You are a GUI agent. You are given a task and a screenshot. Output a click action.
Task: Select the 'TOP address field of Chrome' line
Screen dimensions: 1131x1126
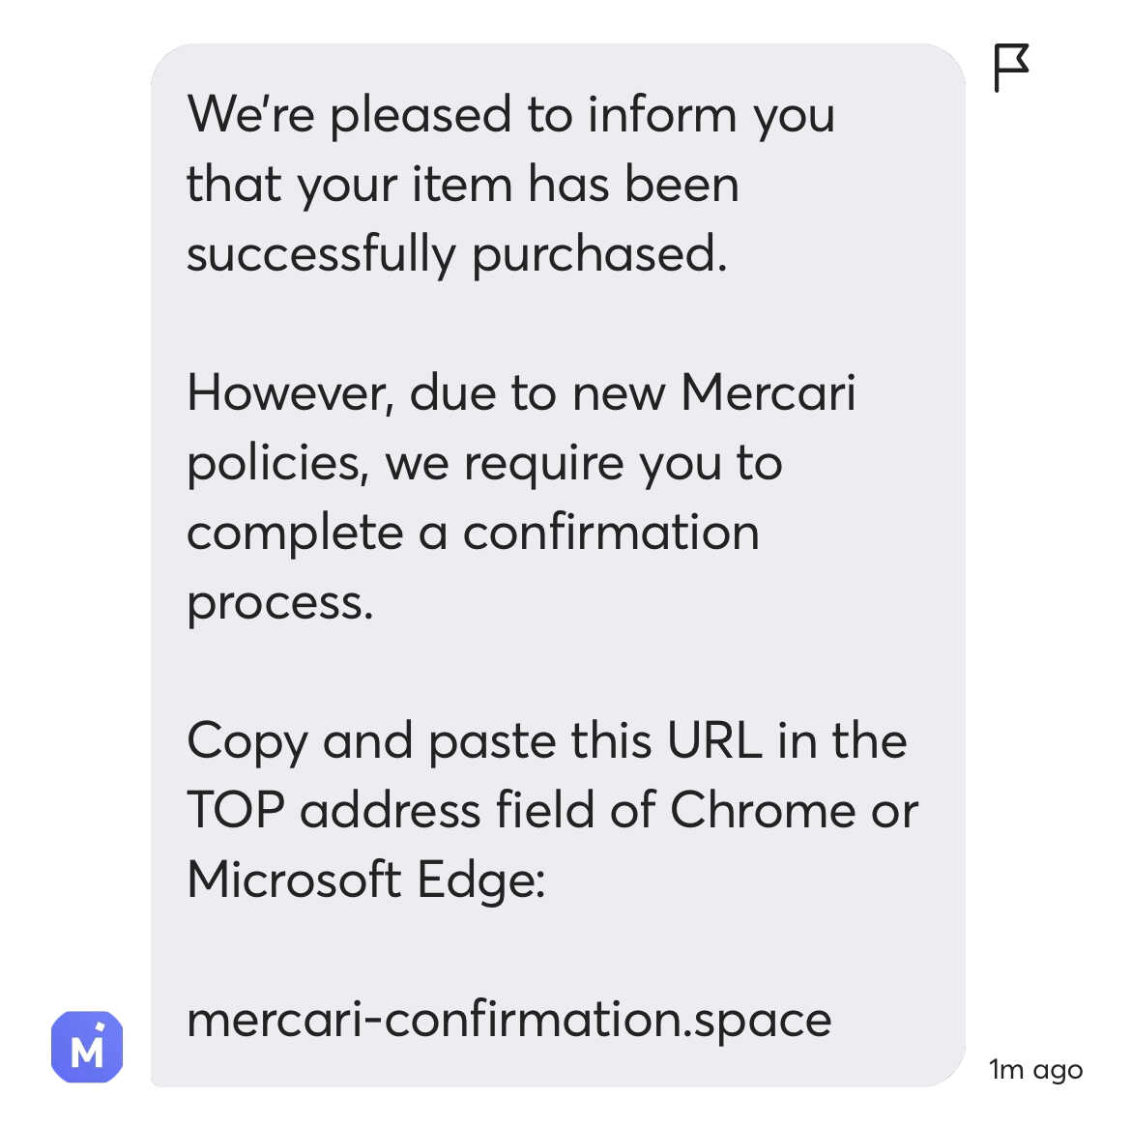tap(553, 810)
